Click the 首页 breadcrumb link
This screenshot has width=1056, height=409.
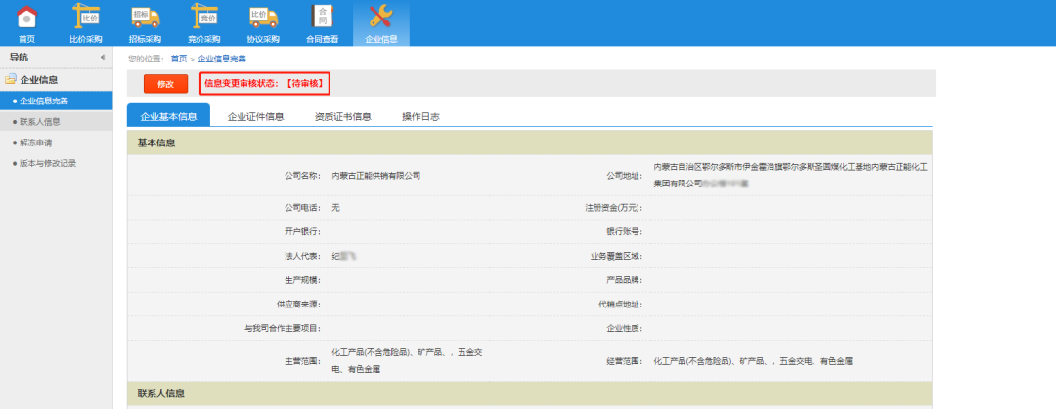[x=179, y=59]
